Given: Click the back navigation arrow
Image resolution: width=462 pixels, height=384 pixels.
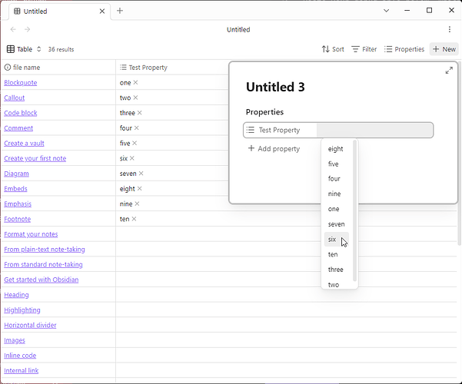Looking at the screenshot, I should pos(12,29).
